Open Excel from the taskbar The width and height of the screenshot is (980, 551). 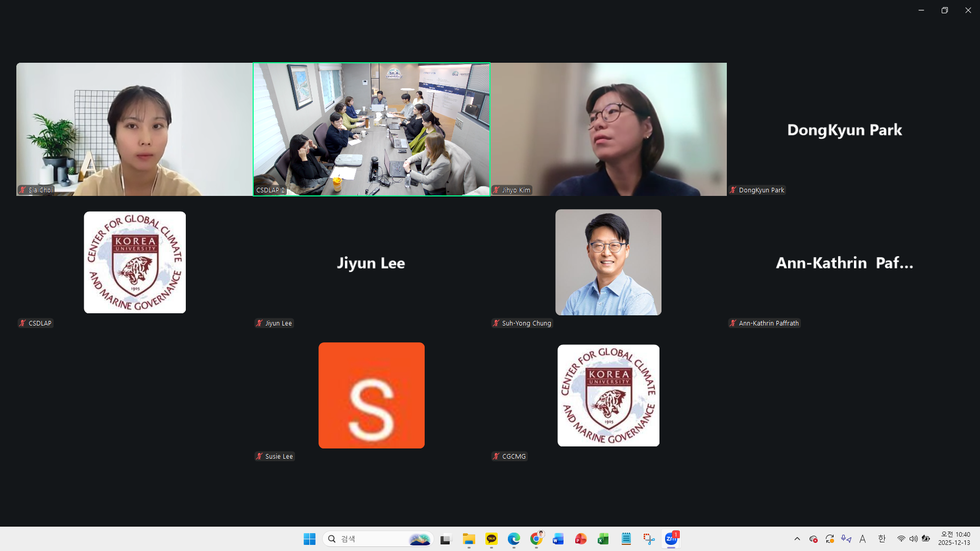[x=603, y=539]
